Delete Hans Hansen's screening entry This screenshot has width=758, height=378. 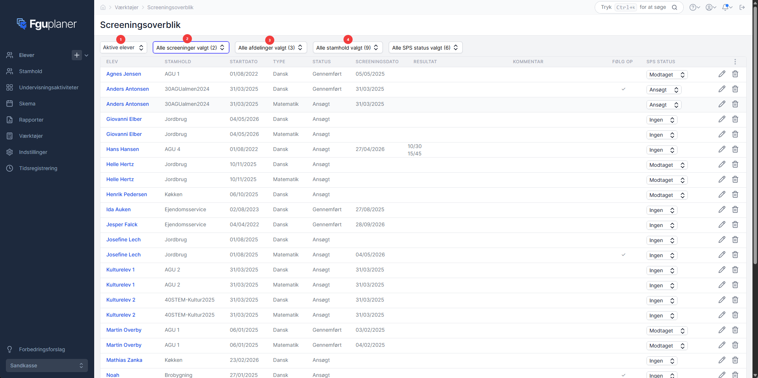735,149
